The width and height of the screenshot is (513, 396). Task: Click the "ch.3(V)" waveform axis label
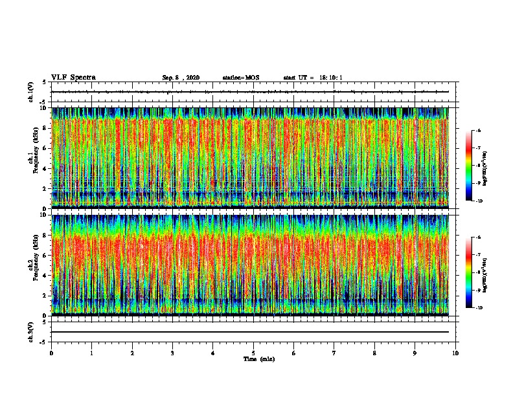tap(30, 332)
